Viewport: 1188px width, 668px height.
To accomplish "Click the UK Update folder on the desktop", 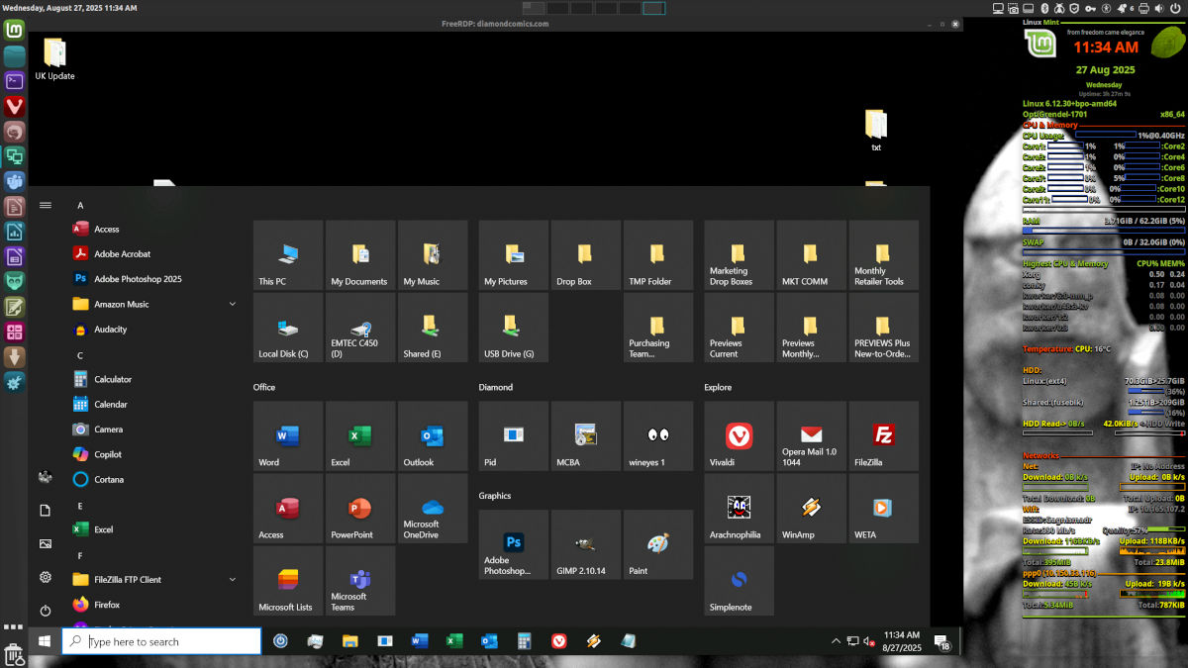I will [x=54, y=59].
